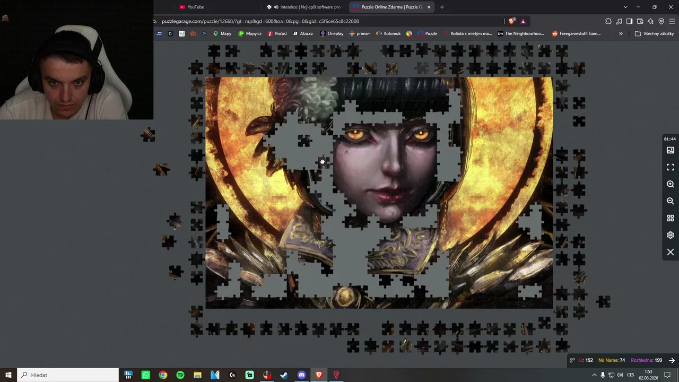Show hidden system tray icons
This screenshot has height=382, width=679.
[x=594, y=375]
